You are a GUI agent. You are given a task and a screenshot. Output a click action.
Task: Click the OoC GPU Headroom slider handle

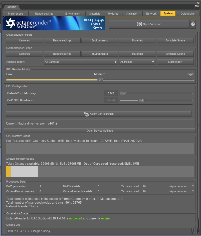(141, 100)
